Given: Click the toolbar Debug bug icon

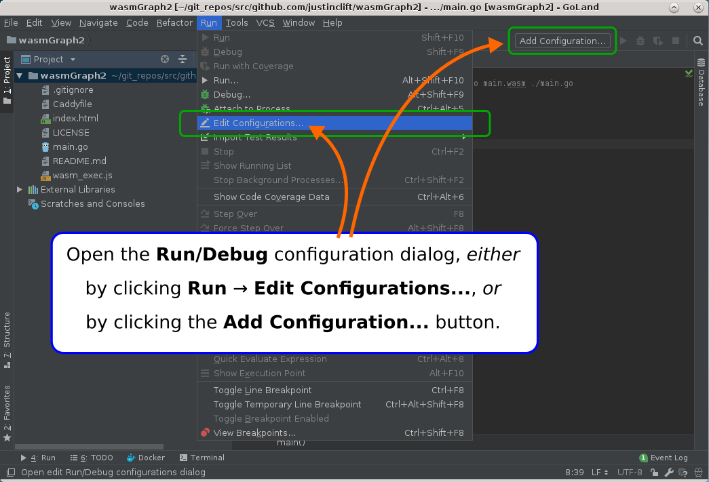Looking at the screenshot, I should [x=640, y=41].
